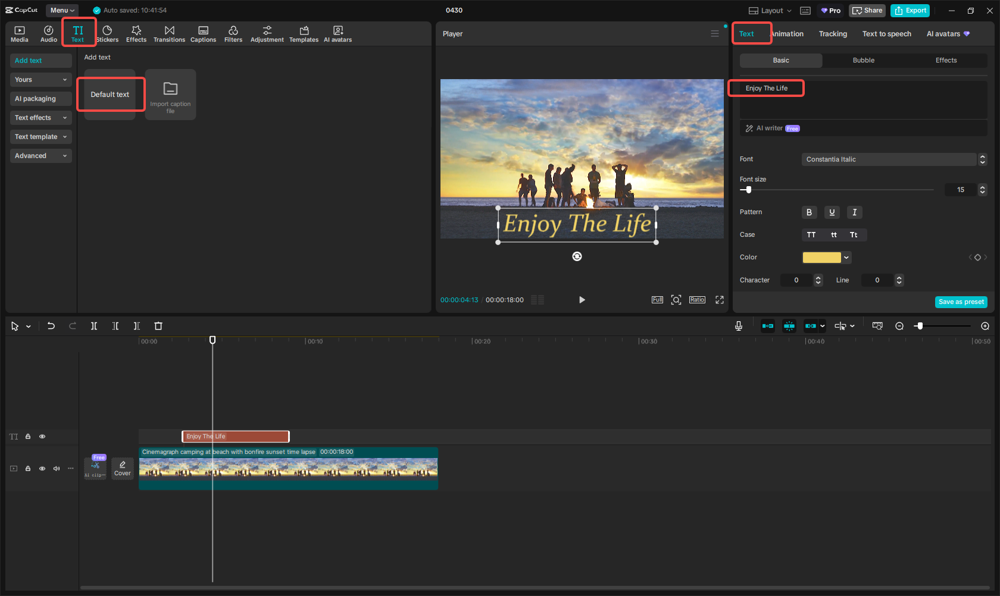Select the Split tool in the timeline toolbar
This screenshot has height=596, width=1000.
pos(93,326)
